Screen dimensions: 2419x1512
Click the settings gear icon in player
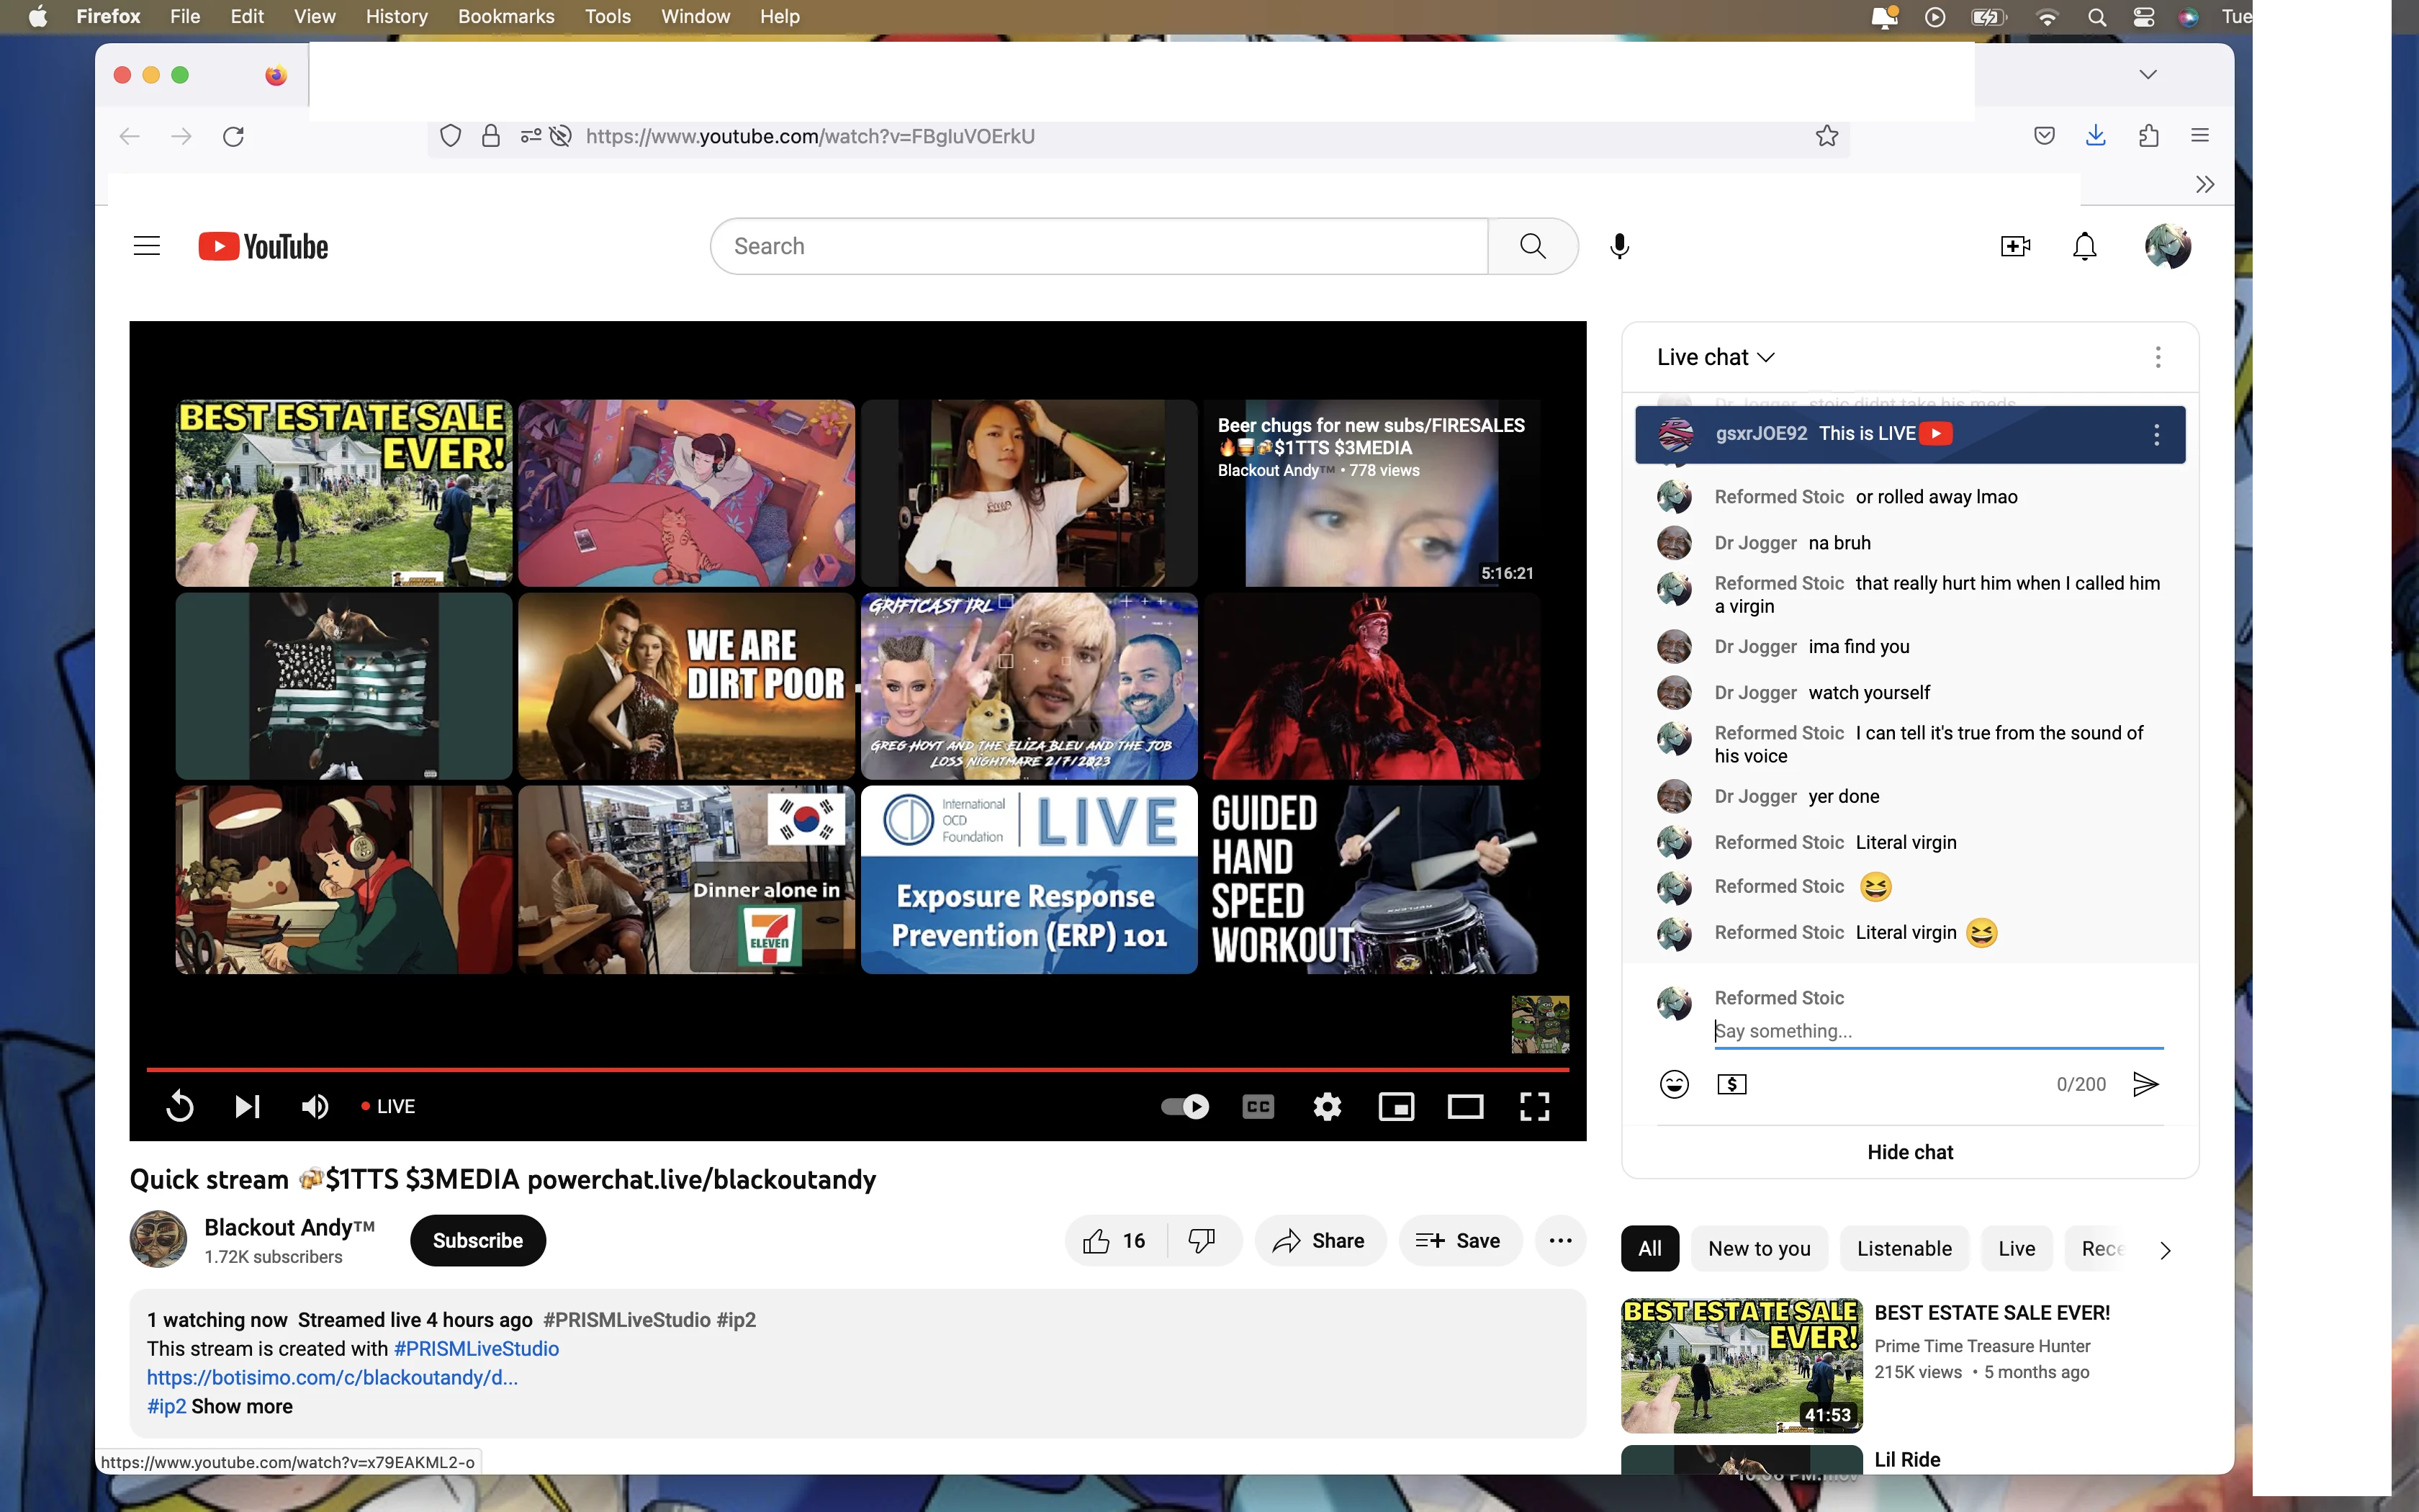(x=1327, y=1106)
